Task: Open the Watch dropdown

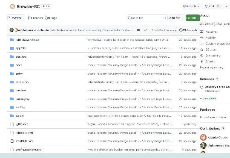Action: point(191,6)
